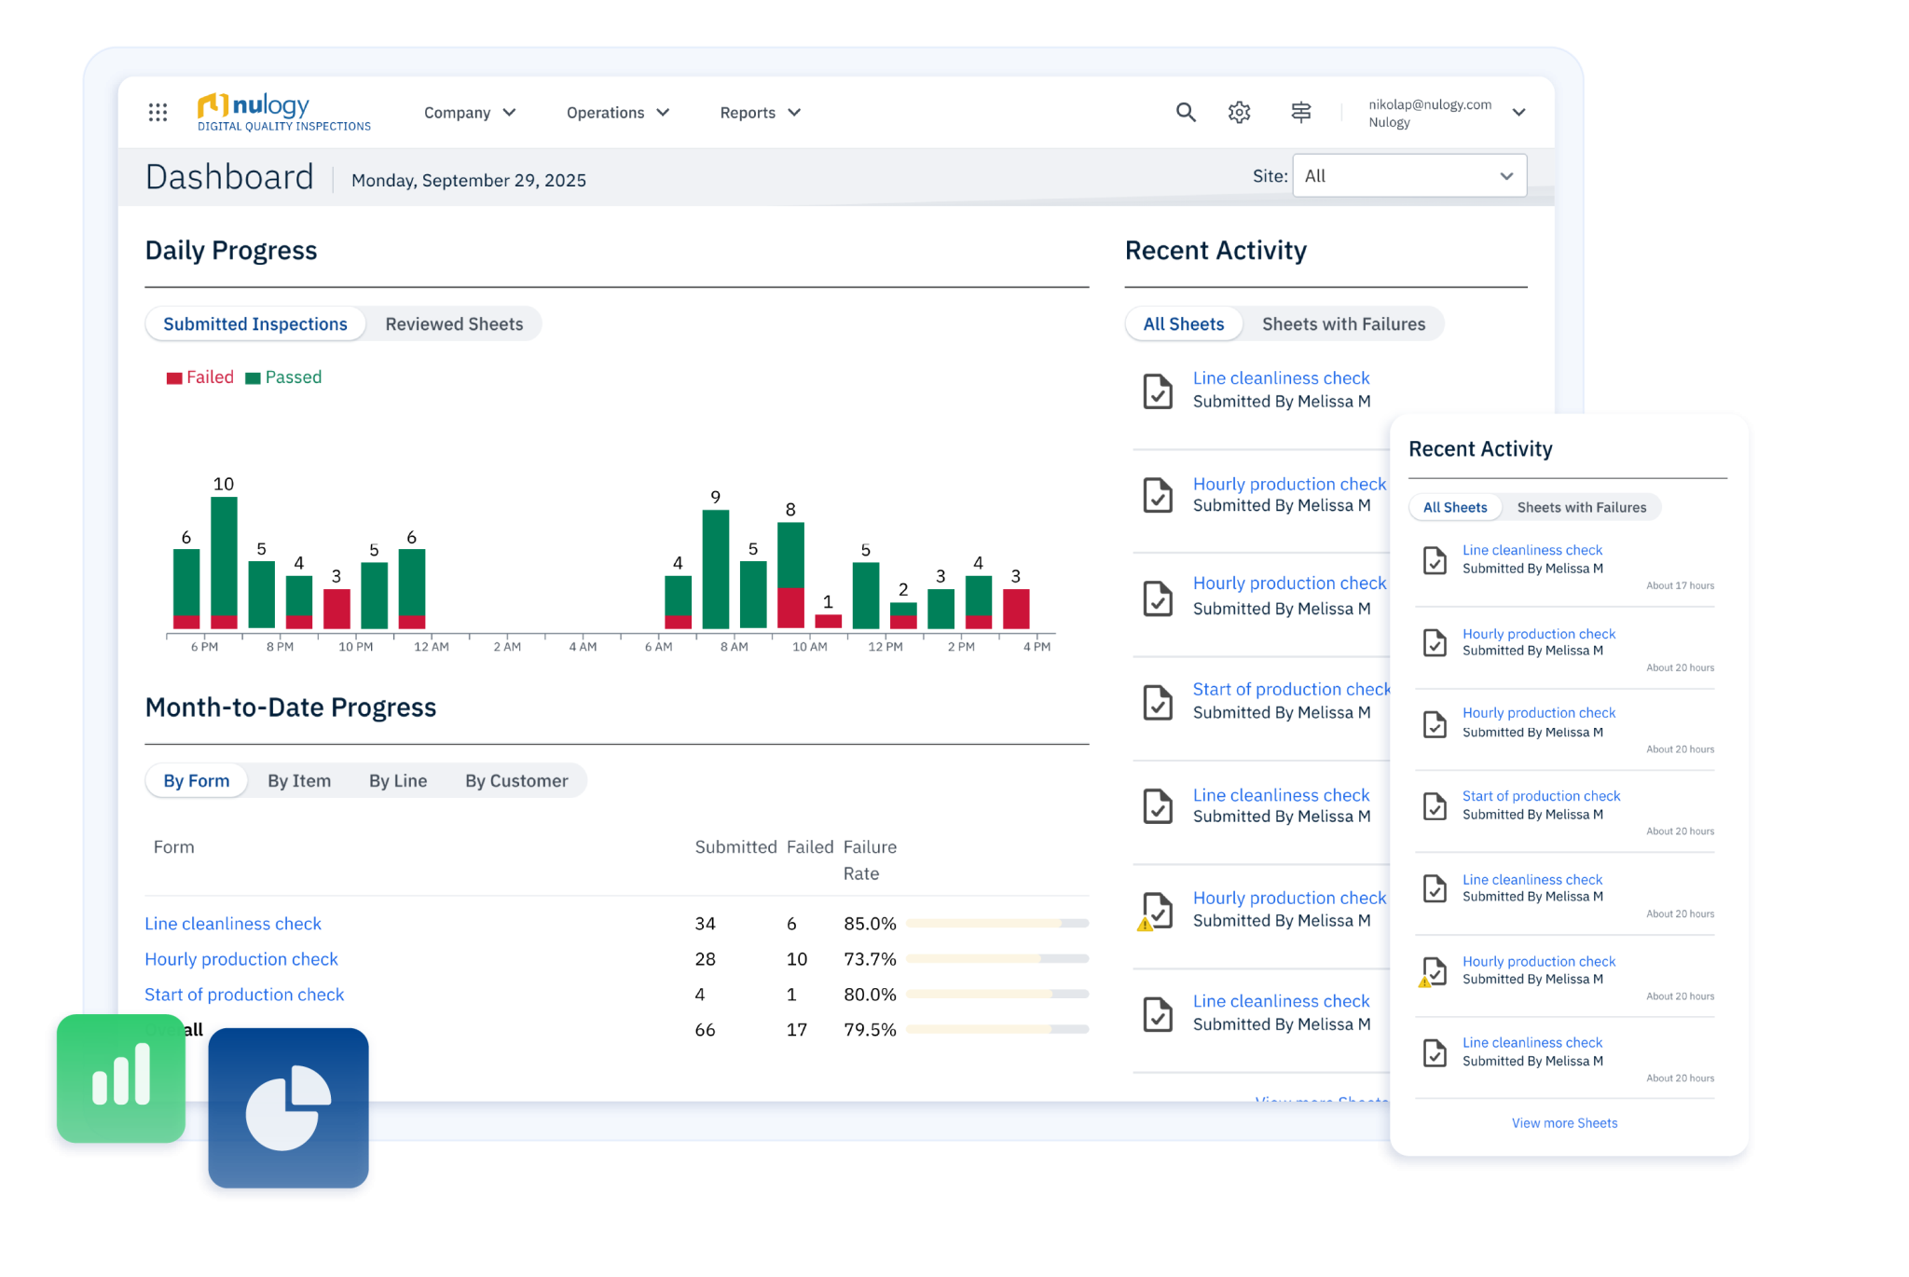Click the warning triangle on Hourly production check
Screen dimensions: 1909x1277
(1145, 924)
